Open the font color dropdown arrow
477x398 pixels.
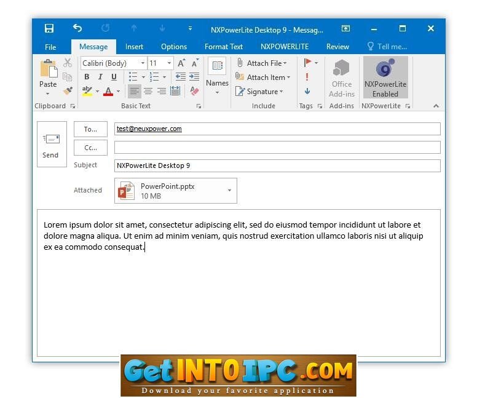click(119, 91)
